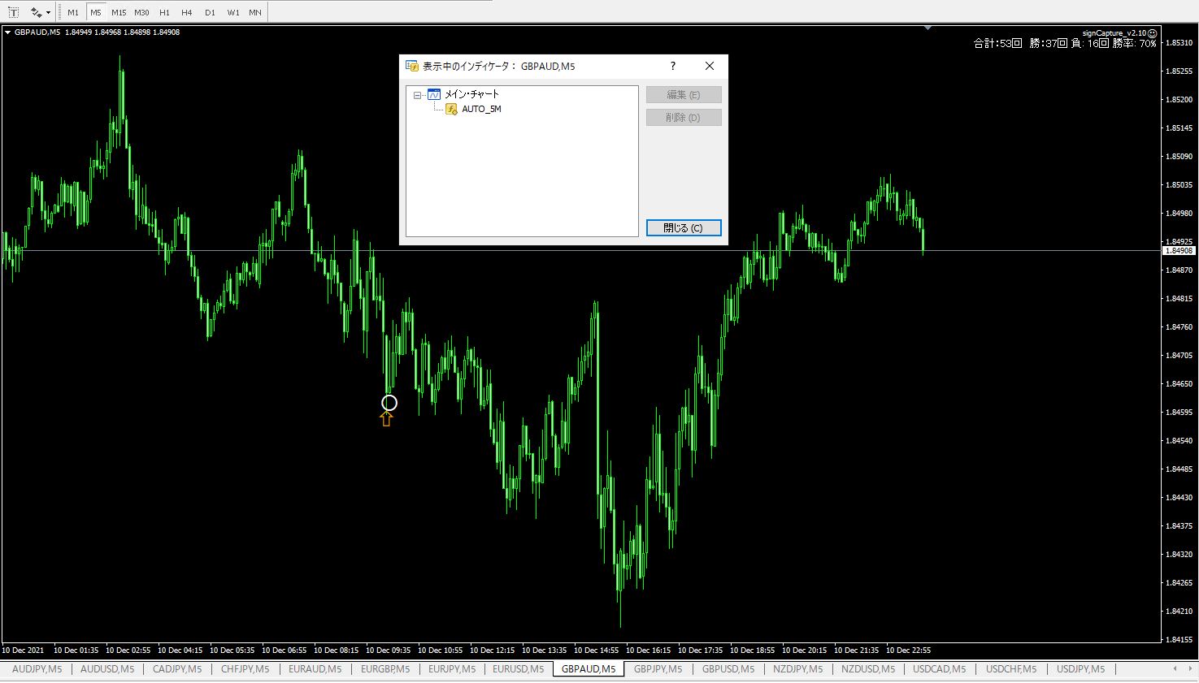The height and width of the screenshot is (683, 1199).
Task: Open the USDCAD,M5 chart tab
Action: 940,669
